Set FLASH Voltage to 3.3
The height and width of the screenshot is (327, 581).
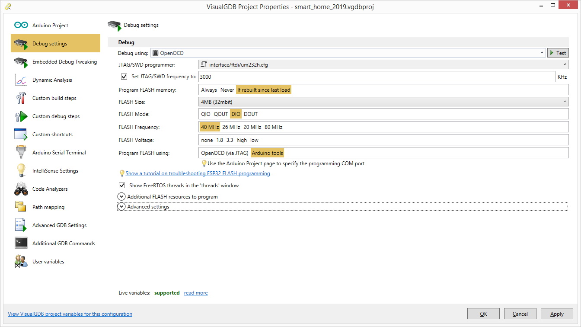(230, 140)
